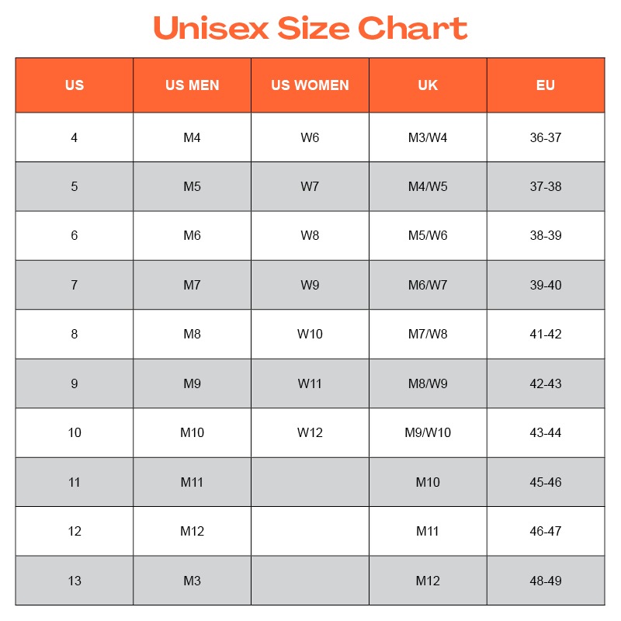Viewport: 621px width, 621px height.
Task: Click the Unisex Size Chart title
Action: click(310, 29)
